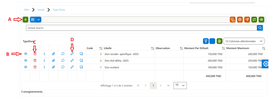
Task: Delete the Don scolaire row
Action: 35,67
